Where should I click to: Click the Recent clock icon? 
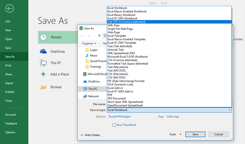click(43, 37)
